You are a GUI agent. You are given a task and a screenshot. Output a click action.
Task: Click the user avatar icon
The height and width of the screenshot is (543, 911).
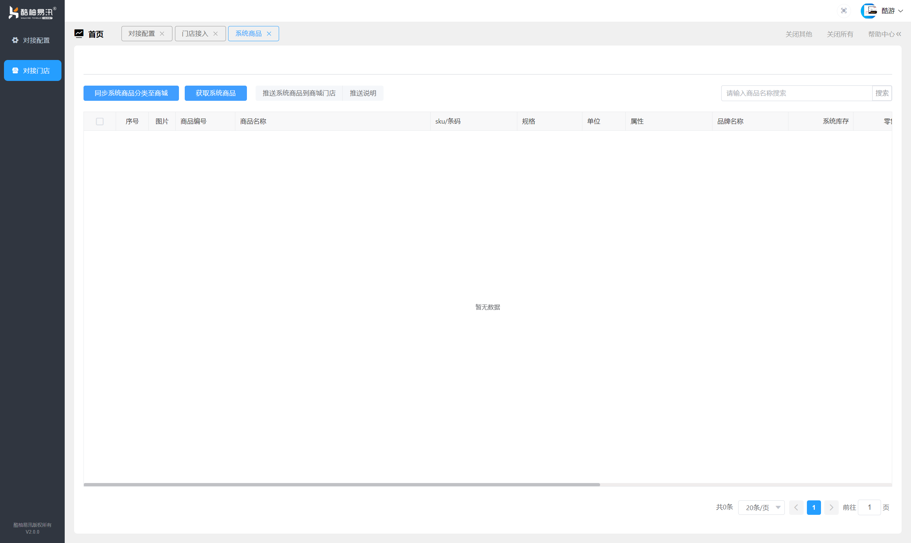869,10
